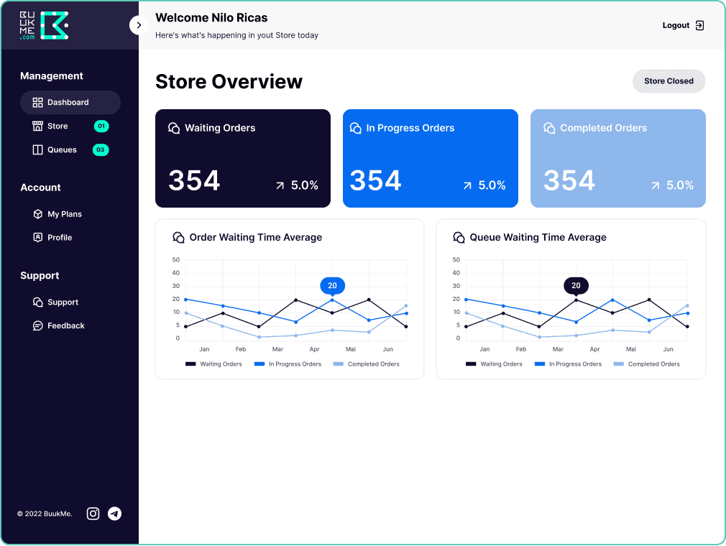Click the Jun label in the Queue Waiting chart

tap(668, 349)
